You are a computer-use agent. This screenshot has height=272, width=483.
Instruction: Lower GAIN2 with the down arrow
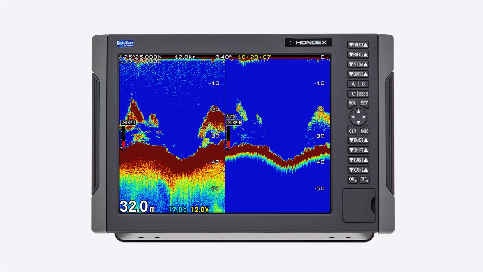[x=351, y=170]
